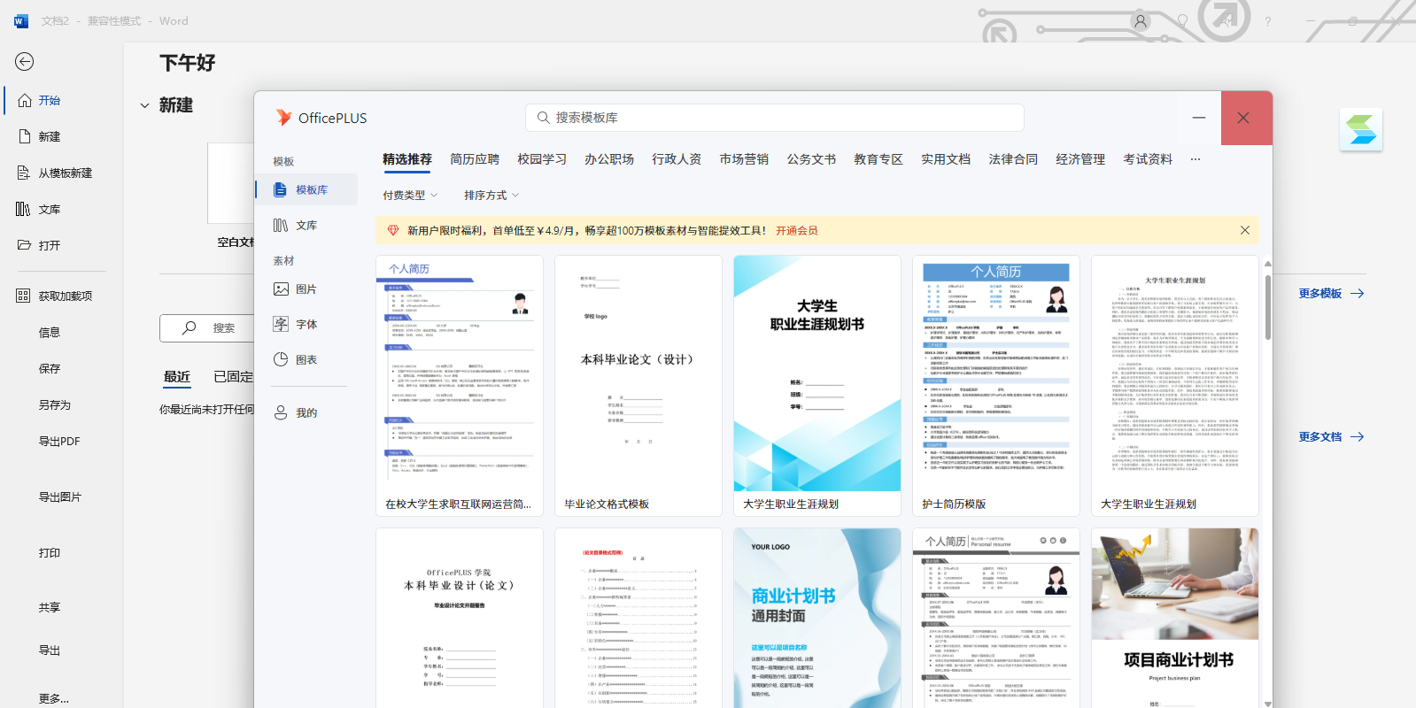Click the search box in Word backstage

tap(208, 327)
